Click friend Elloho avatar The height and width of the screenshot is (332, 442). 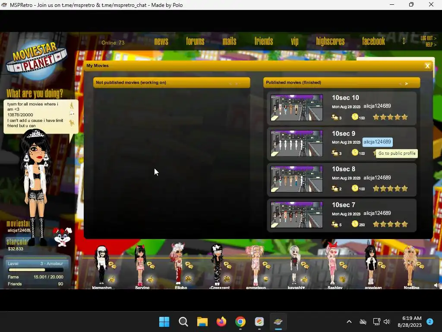click(x=177, y=264)
